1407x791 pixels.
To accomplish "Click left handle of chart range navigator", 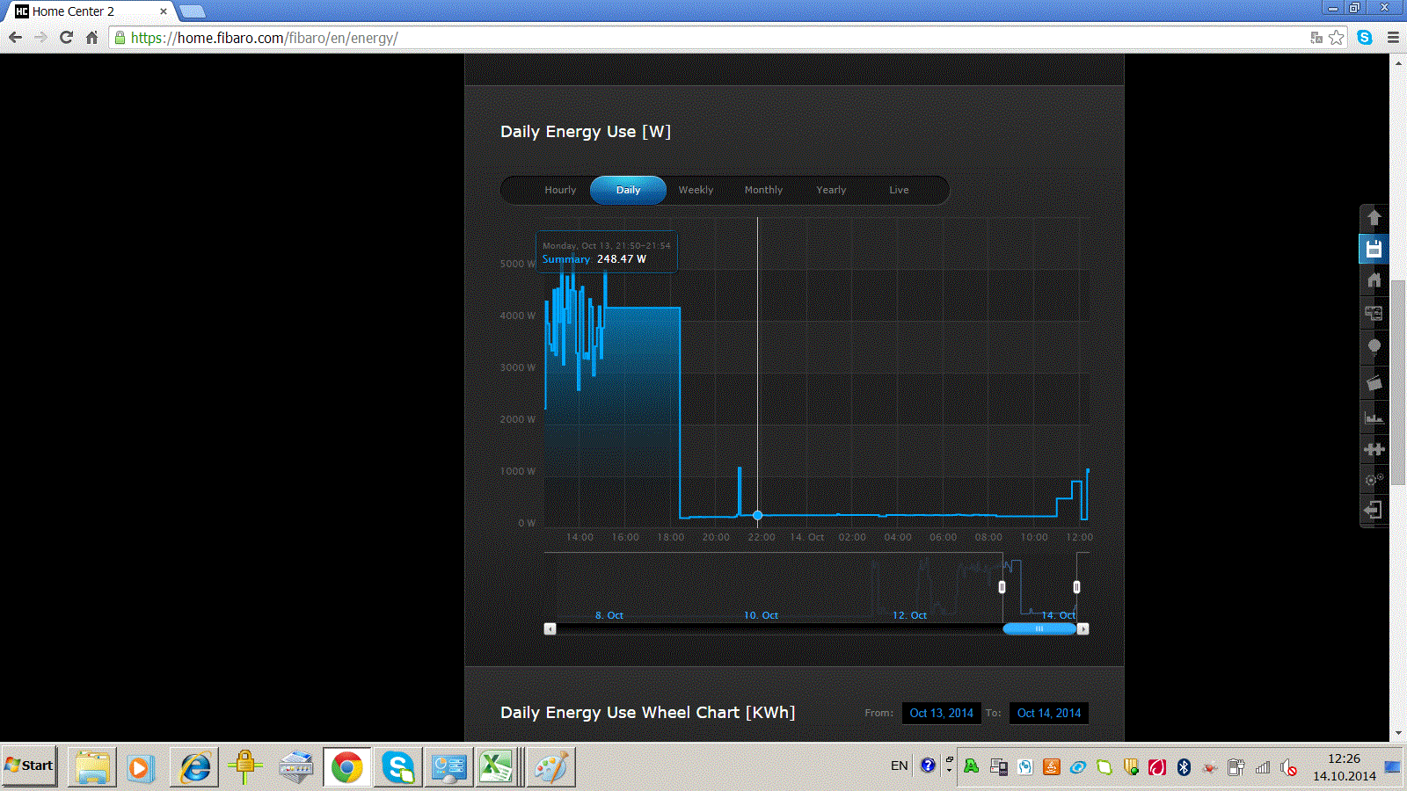I will coord(1002,586).
